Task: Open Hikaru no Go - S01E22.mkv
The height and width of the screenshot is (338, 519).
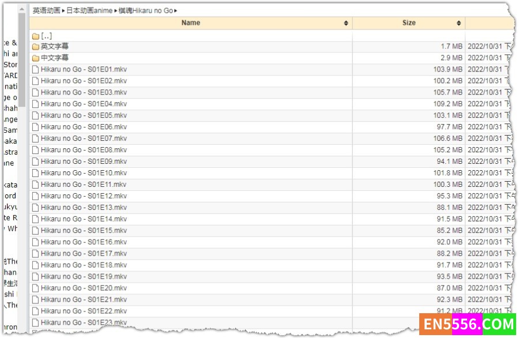Action: click(x=84, y=311)
